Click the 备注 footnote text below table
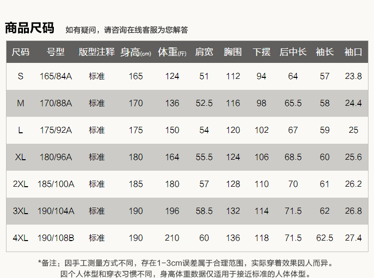Image resolution: width=374 pixels, height=278 pixels. [186, 263]
